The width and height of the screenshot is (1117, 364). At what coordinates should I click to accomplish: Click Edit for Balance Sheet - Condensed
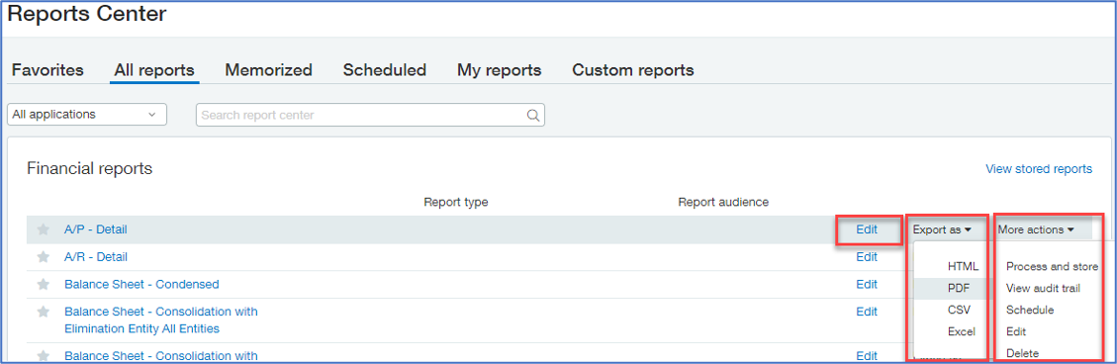(867, 284)
